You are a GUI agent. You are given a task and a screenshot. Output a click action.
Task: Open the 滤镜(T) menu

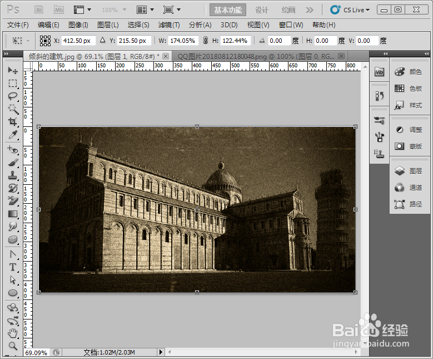point(169,25)
